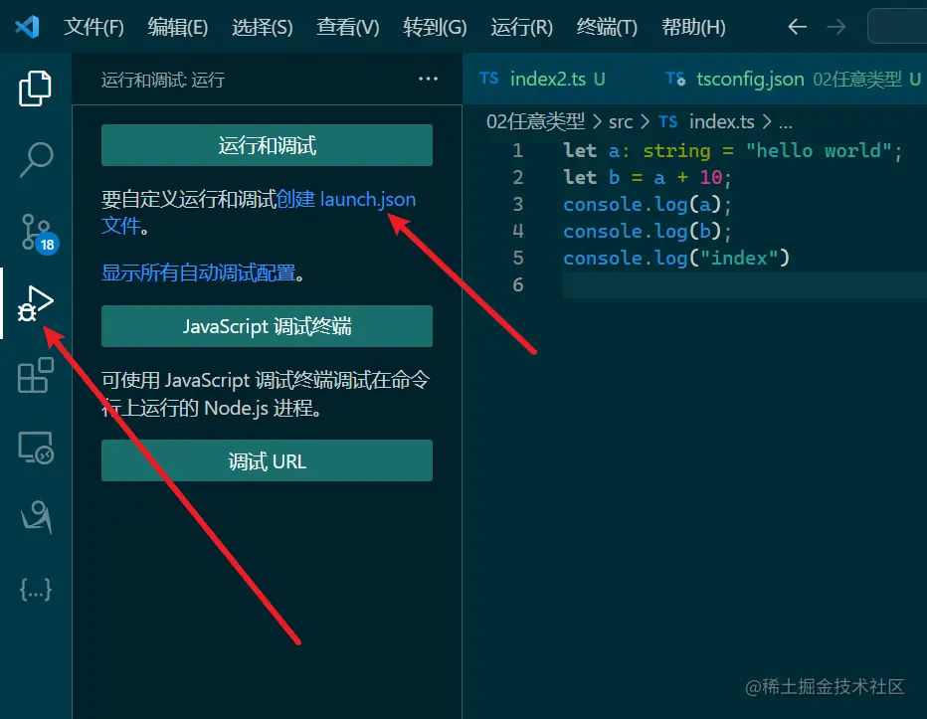Open the Search magnifier in activity bar
The image size is (927, 719).
[x=36, y=160]
